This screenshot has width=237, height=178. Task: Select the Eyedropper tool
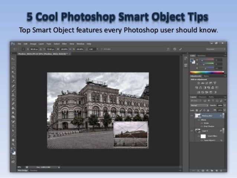click(x=13, y=81)
